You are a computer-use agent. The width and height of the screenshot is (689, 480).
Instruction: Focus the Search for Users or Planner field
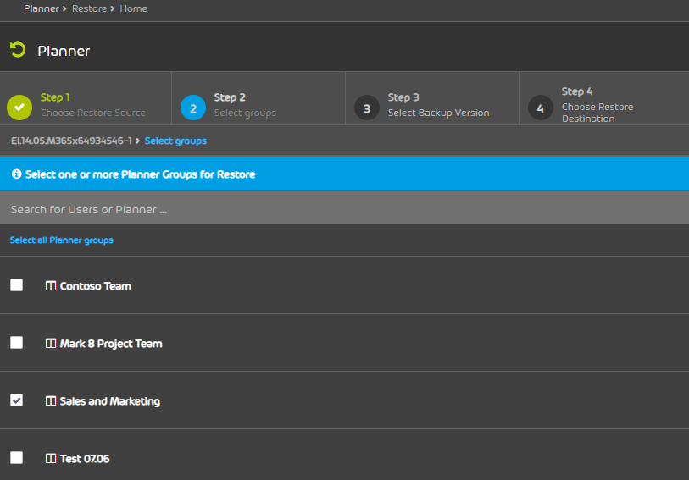344,209
